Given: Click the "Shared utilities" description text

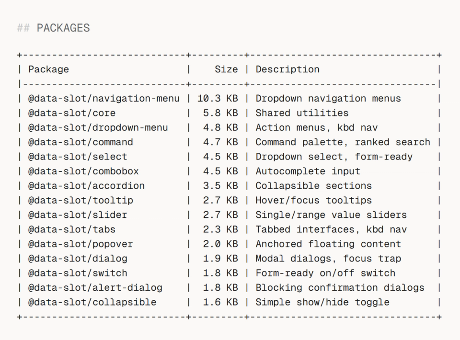Looking at the screenshot, I should 302,113.
